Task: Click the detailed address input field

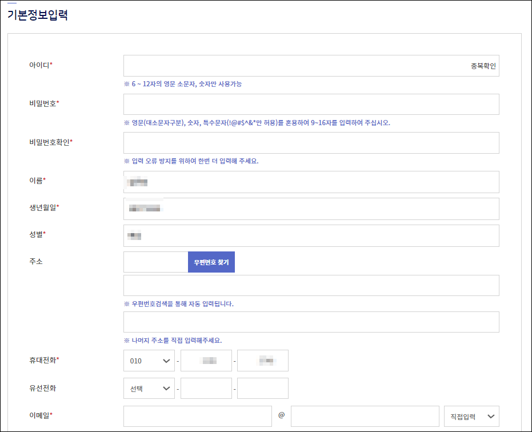Action: [x=311, y=322]
